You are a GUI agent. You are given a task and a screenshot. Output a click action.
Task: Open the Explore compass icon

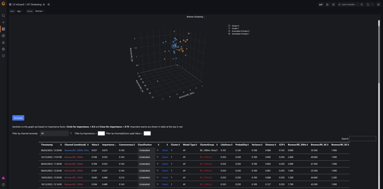(x=3, y=36)
